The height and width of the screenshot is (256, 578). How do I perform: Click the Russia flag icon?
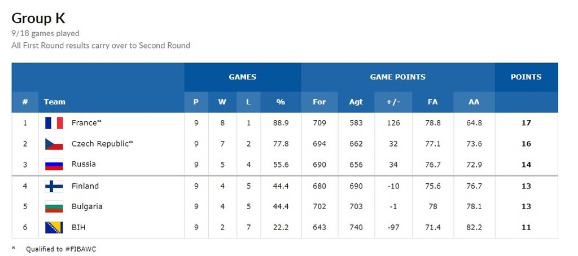pyautogui.click(x=54, y=165)
